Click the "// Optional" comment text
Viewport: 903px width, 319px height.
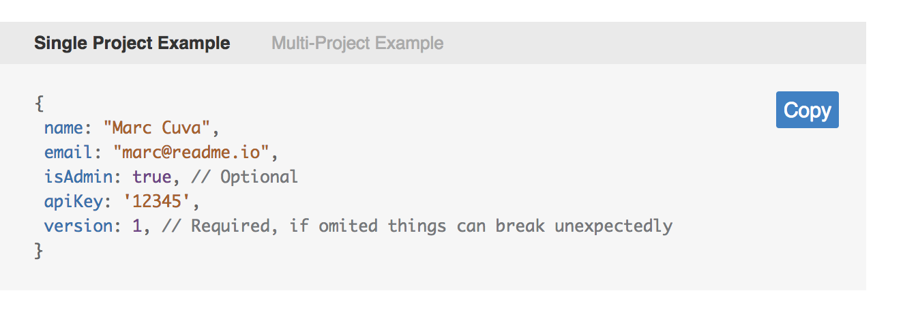245,177
